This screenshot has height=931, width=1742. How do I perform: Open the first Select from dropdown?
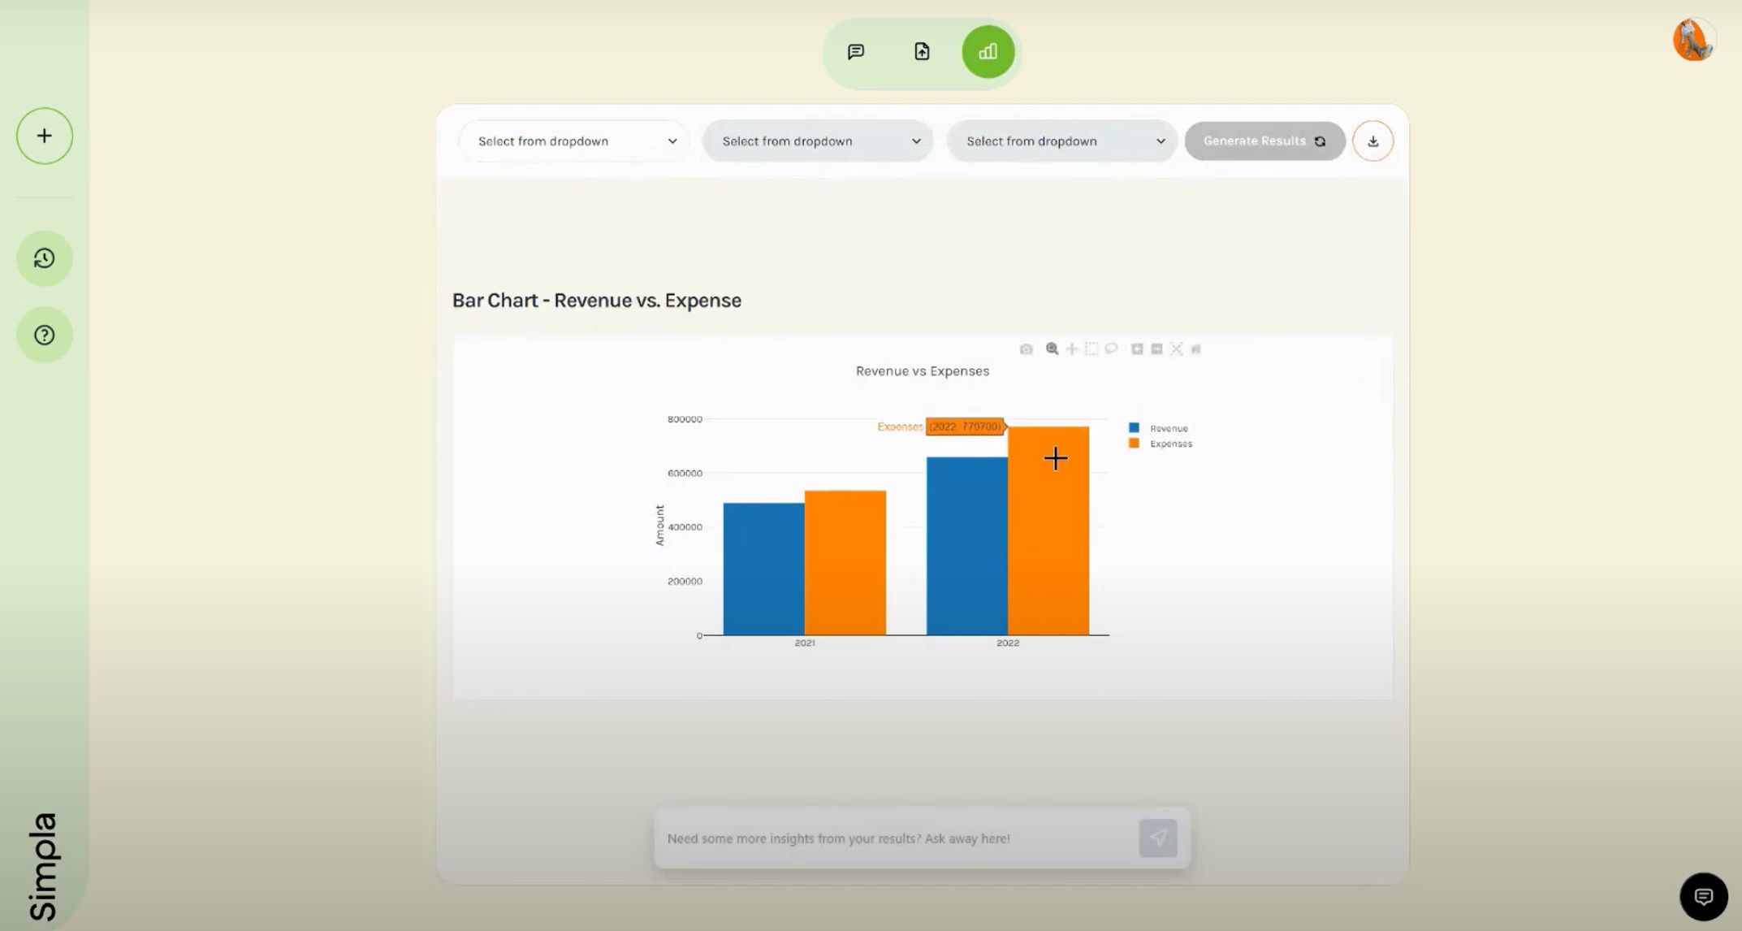click(x=573, y=141)
